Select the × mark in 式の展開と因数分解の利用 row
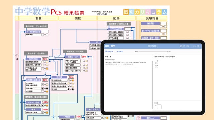Viewport: 214px width, 120px height. pyautogui.click(x=42, y=85)
